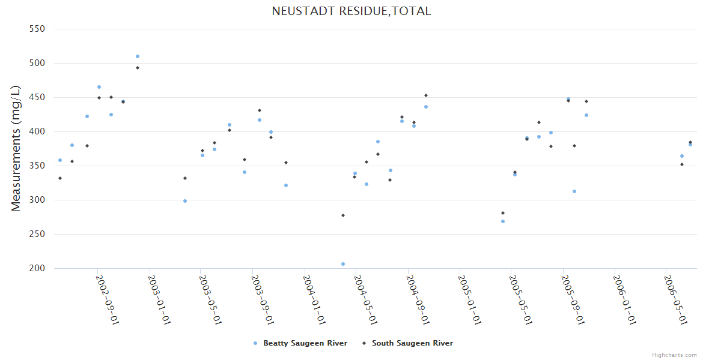This screenshot has width=703, height=360.
Task: Click the first blue point at far left
Action: [60, 160]
